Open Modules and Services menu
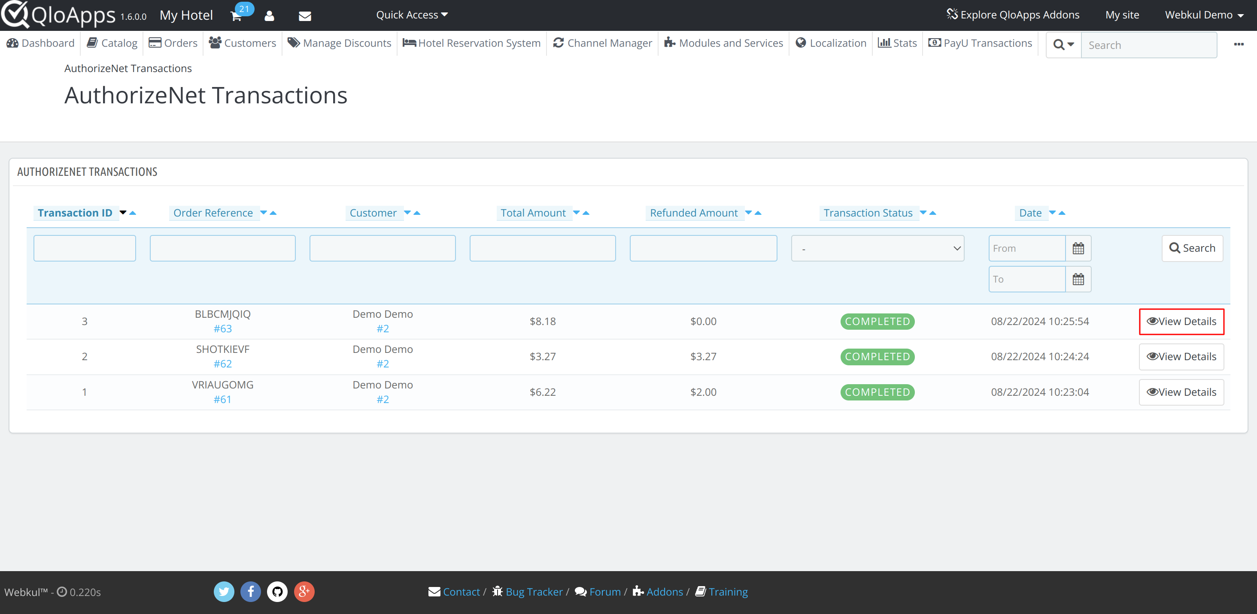This screenshot has height=614, width=1257. [724, 43]
